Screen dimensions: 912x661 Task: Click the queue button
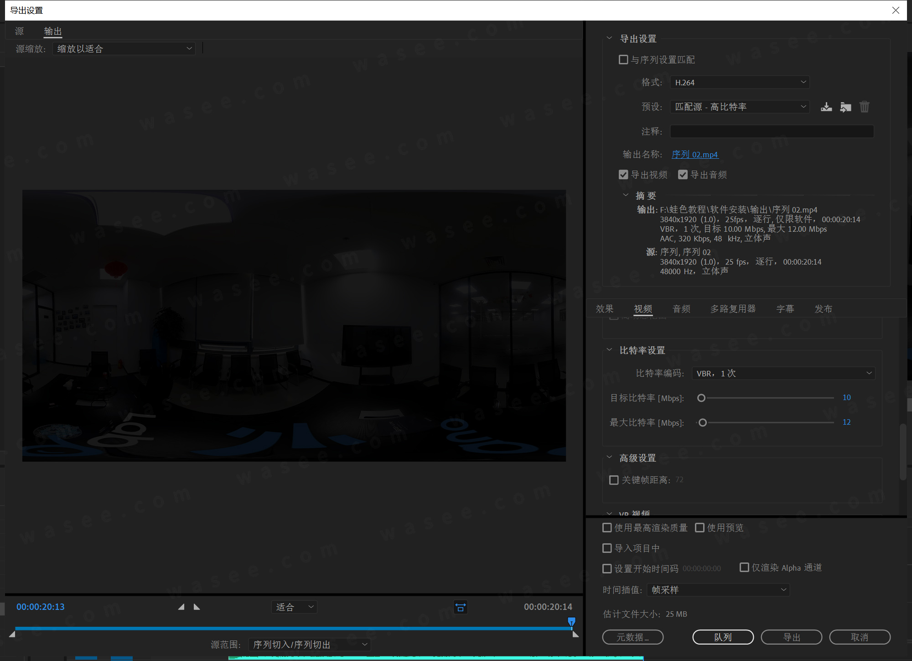(723, 637)
